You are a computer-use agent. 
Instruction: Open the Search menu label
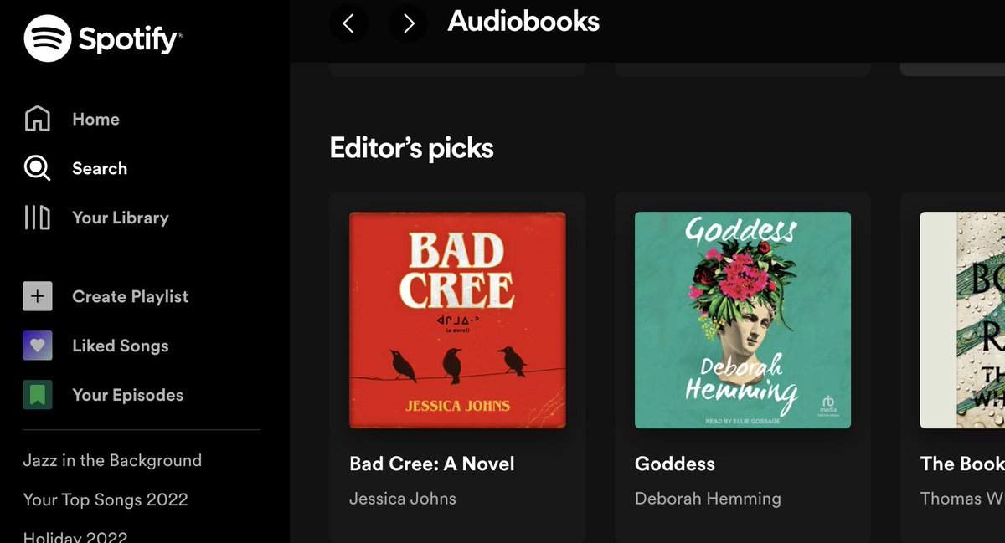(x=100, y=169)
